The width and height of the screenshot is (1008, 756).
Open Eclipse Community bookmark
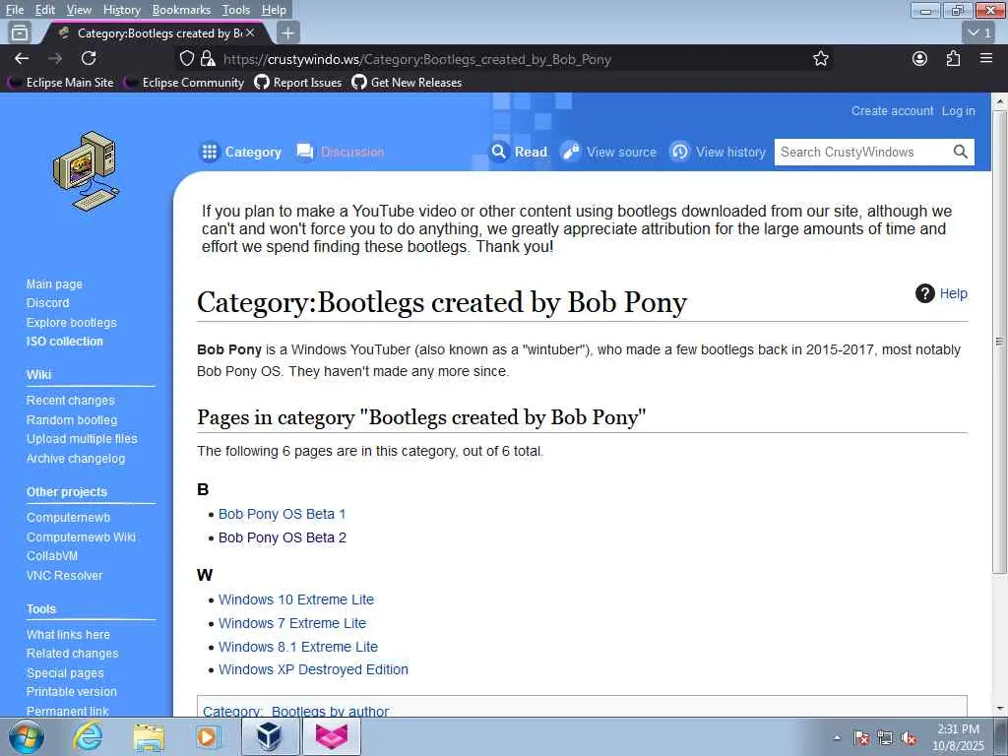click(184, 83)
